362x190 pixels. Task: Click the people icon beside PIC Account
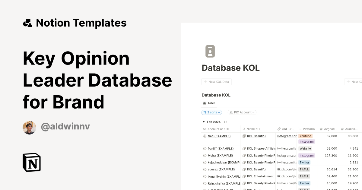(x=231, y=112)
